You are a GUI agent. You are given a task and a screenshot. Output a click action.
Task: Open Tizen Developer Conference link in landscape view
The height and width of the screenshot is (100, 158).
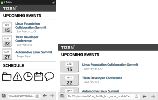point(102,78)
